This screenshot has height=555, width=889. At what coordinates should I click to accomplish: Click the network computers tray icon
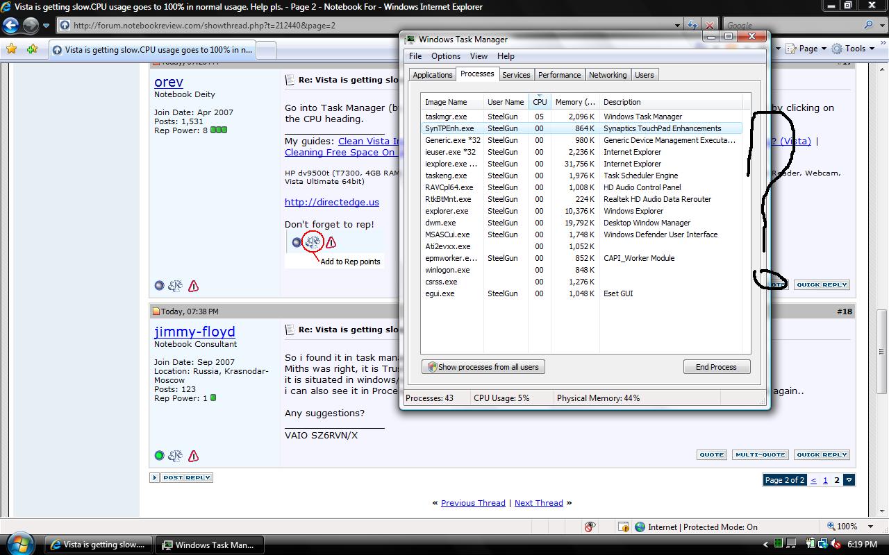822,545
